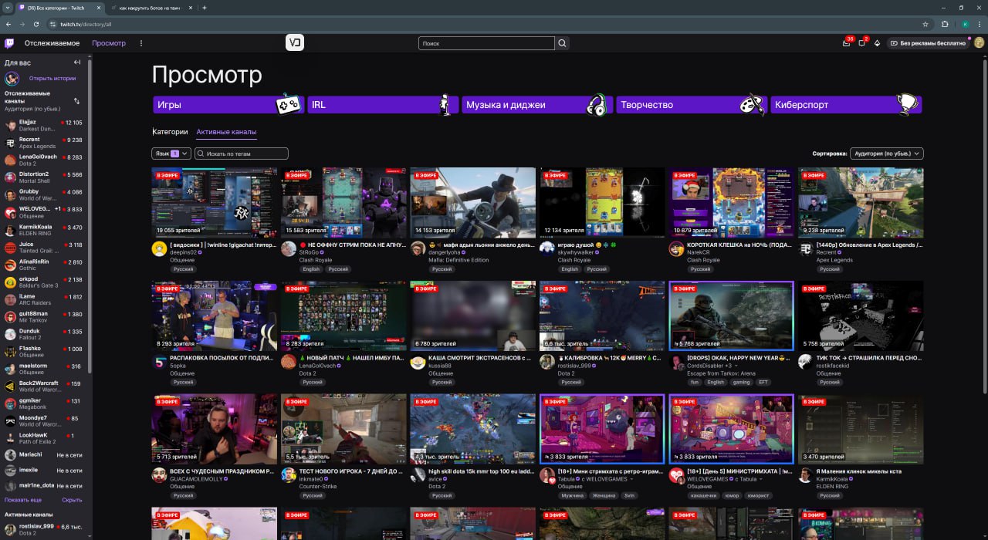Image resolution: width=988 pixels, height=540 pixels.
Task: Click the Chrome profile avatar K
Action: 965,24
